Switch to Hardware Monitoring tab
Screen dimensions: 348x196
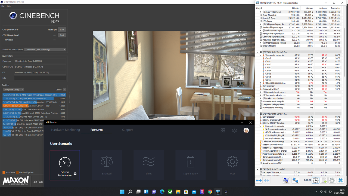[x=66, y=130]
